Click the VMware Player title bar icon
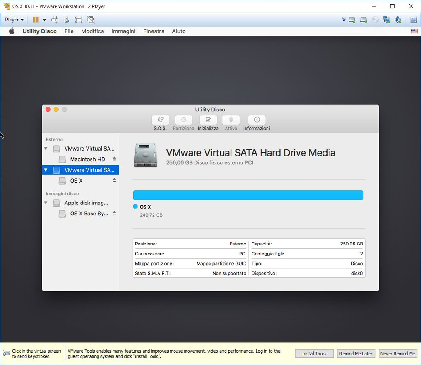This screenshot has width=421, height=365. coord(7,6)
